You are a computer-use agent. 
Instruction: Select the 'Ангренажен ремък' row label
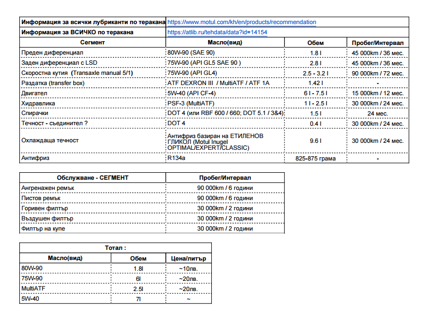(x=93, y=188)
